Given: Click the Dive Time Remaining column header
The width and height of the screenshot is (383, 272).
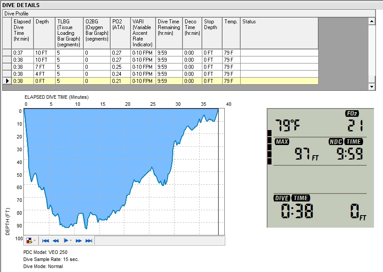Looking at the screenshot, I should (169, 33).
